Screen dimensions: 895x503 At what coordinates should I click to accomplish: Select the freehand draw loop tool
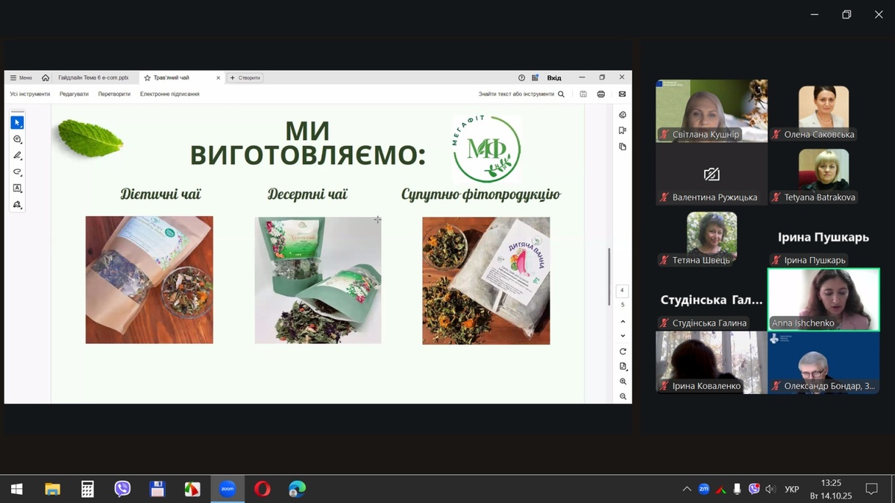17,172
